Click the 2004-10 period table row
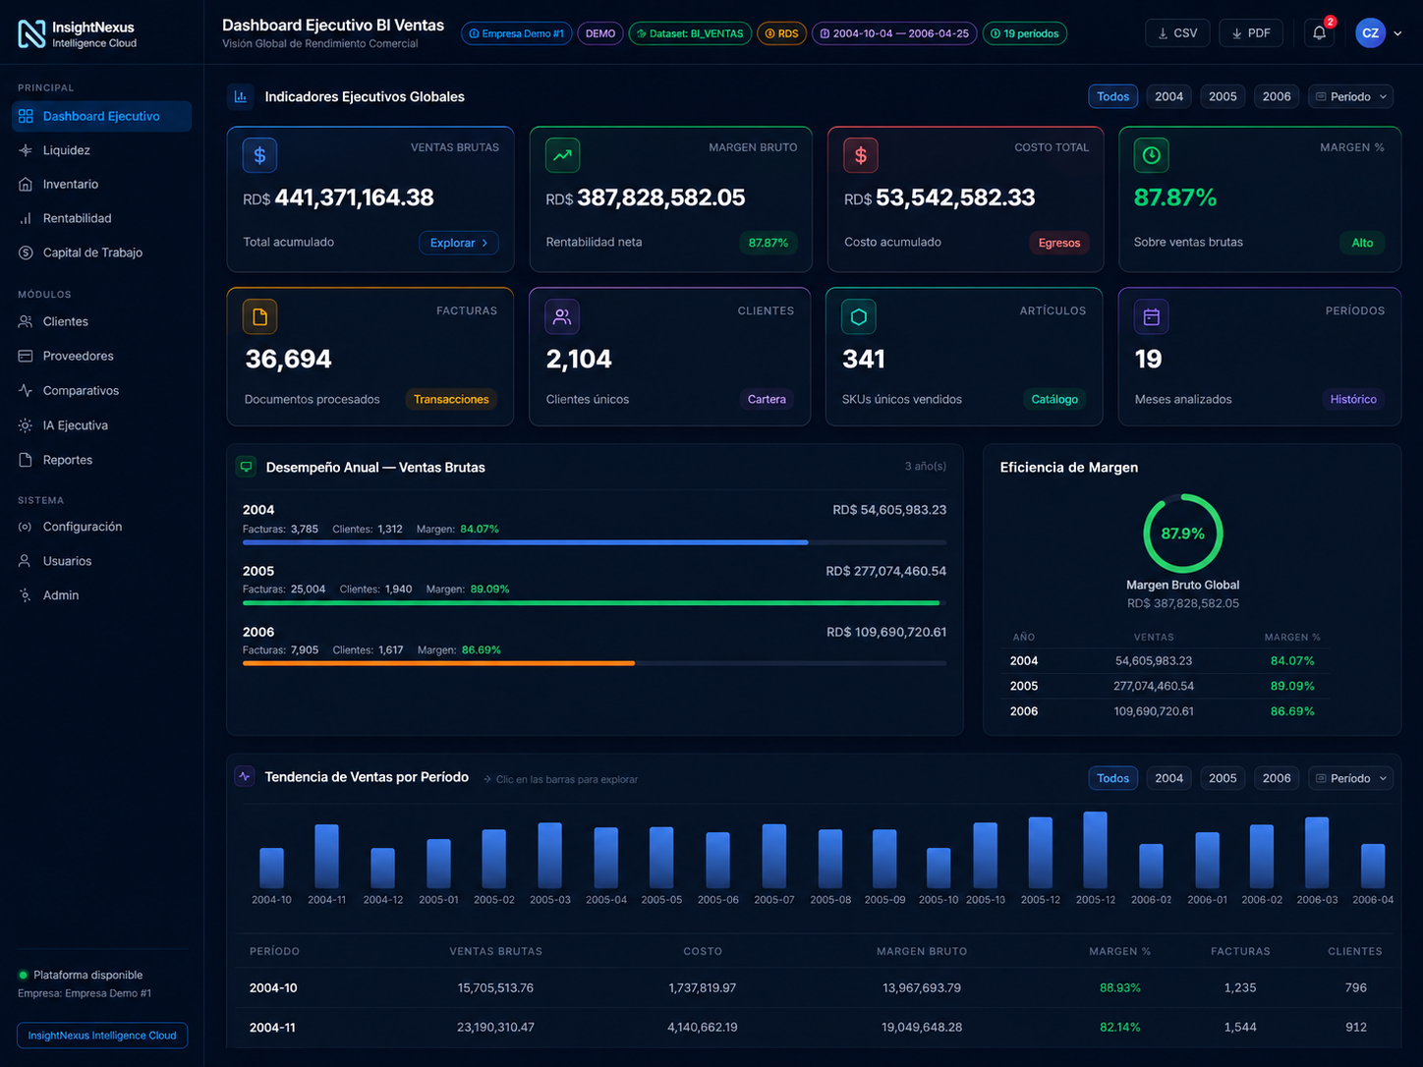Viewport: 1423px width, 1067px height. tap(814, 987)
